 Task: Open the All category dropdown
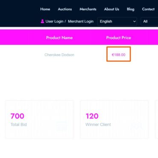[149, 21]
